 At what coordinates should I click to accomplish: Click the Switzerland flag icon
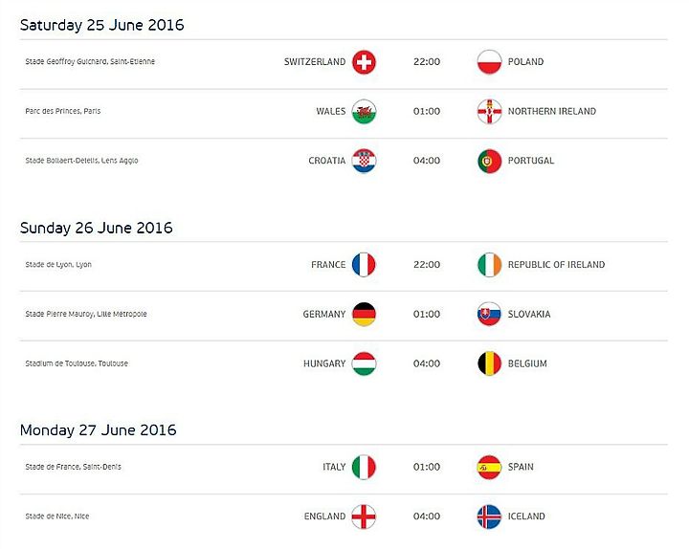(x=364, y=62)
